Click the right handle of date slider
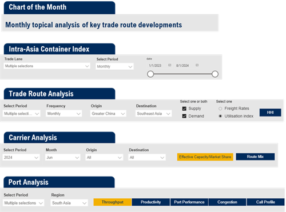This screenshot has width=286, height=212. click(x=215, y=74)
